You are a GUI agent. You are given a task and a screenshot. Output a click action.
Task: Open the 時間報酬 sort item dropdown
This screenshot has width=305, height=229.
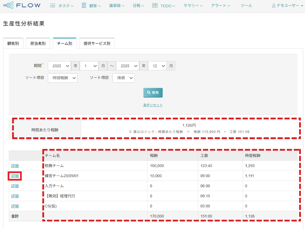click(63, 78)
